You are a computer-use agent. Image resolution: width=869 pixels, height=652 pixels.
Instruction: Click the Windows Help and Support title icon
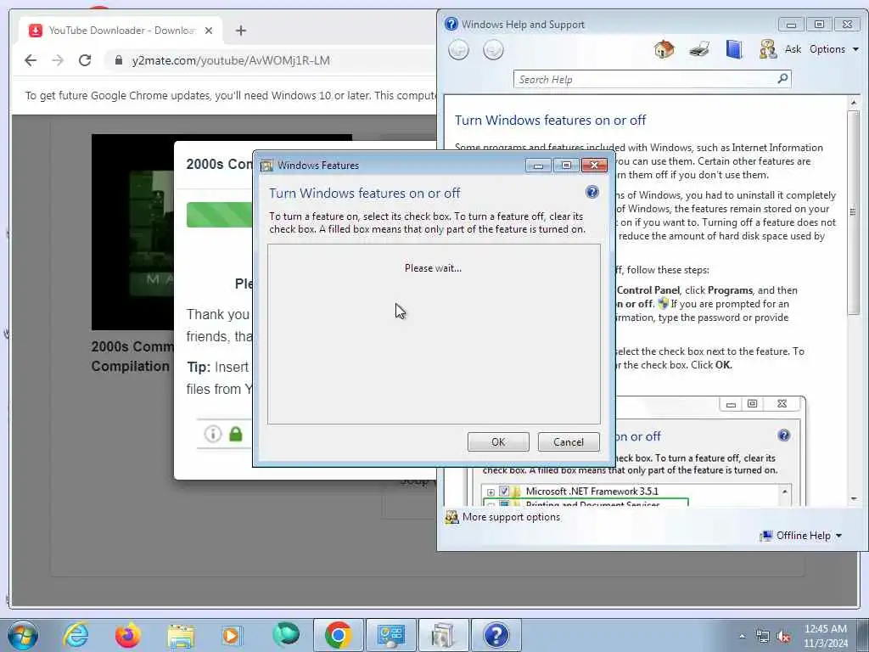pos(451,24)
